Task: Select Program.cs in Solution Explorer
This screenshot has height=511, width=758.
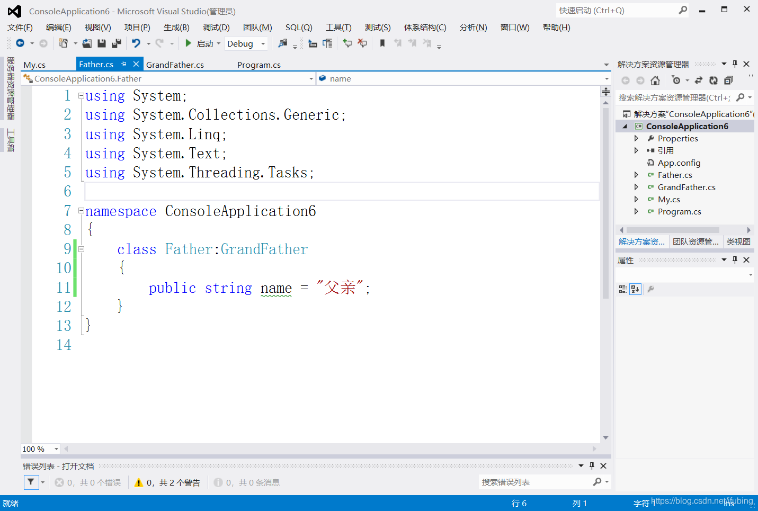Action: tap(679, 211)
